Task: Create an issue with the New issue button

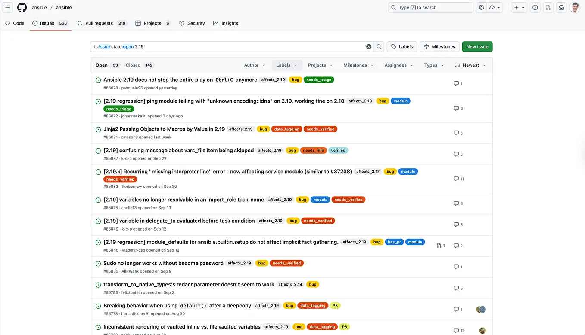Action: (x=477, y=46)
